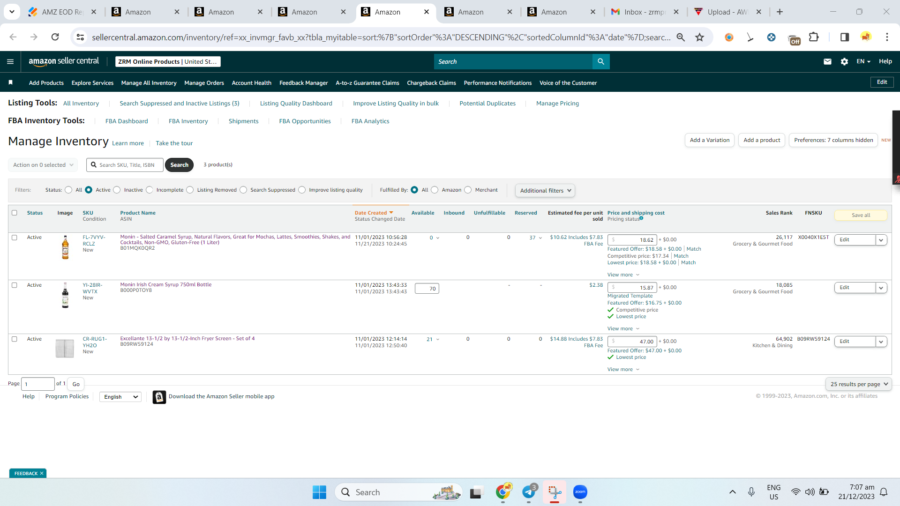The width and height of the screenshot is (900, 506).
Task: Go back in browser history
Action: coord(13,37)
